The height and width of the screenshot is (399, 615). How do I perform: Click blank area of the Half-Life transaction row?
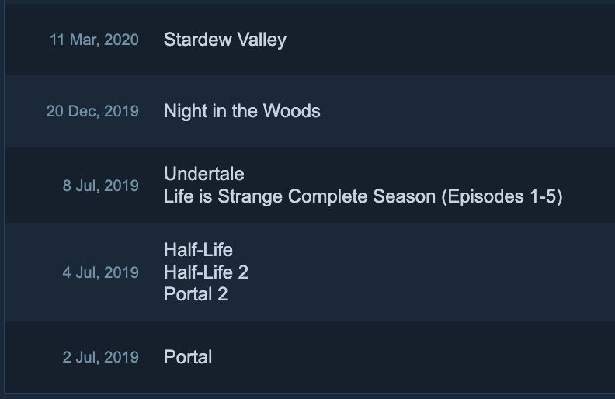pyautogui.click(x=432, y=272)
